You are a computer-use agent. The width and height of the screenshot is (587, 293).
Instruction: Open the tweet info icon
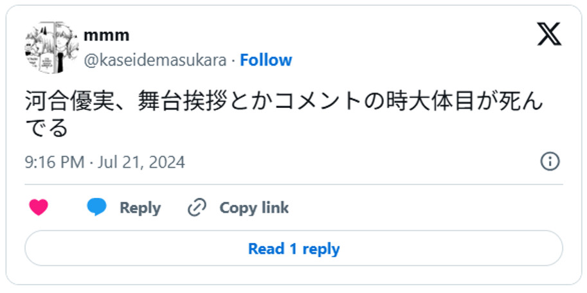point(550,162)
